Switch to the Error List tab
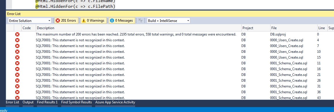This screenshot has width=334, height=112. click(12, 102)
